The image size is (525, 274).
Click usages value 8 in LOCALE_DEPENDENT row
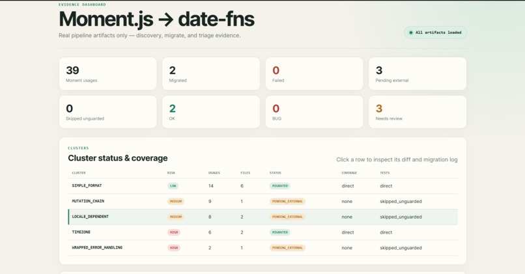(210, 217)
